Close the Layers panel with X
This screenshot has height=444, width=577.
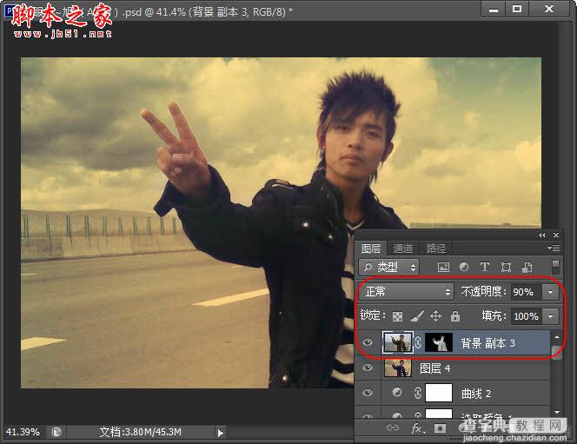pyautogui.click(x=556, y=235)
